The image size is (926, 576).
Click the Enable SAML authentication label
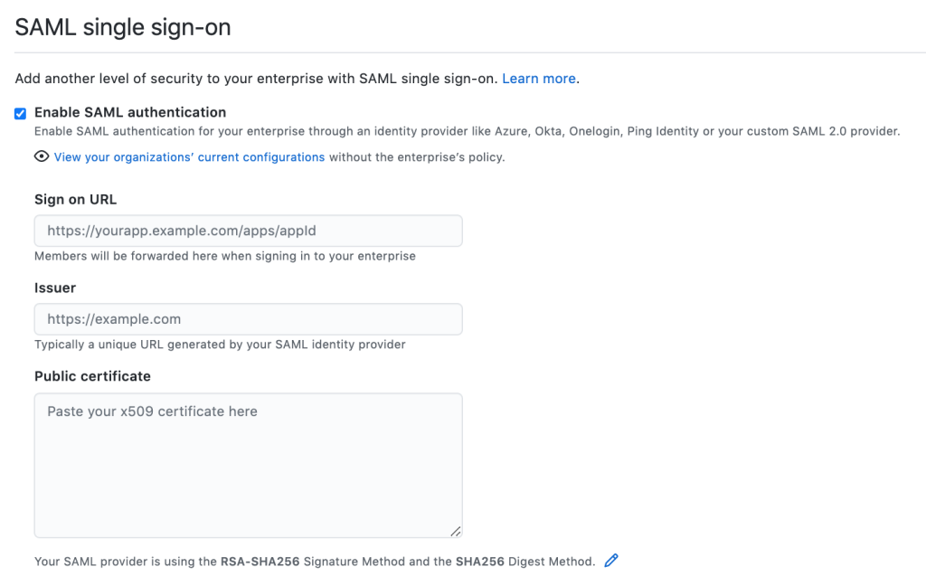(130, 112)
